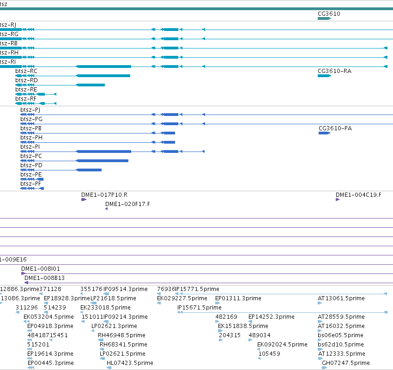Select the btsz-RD transcript label
Image resolution: width=393 pixels, height=370 pixels.
[27, 80]
